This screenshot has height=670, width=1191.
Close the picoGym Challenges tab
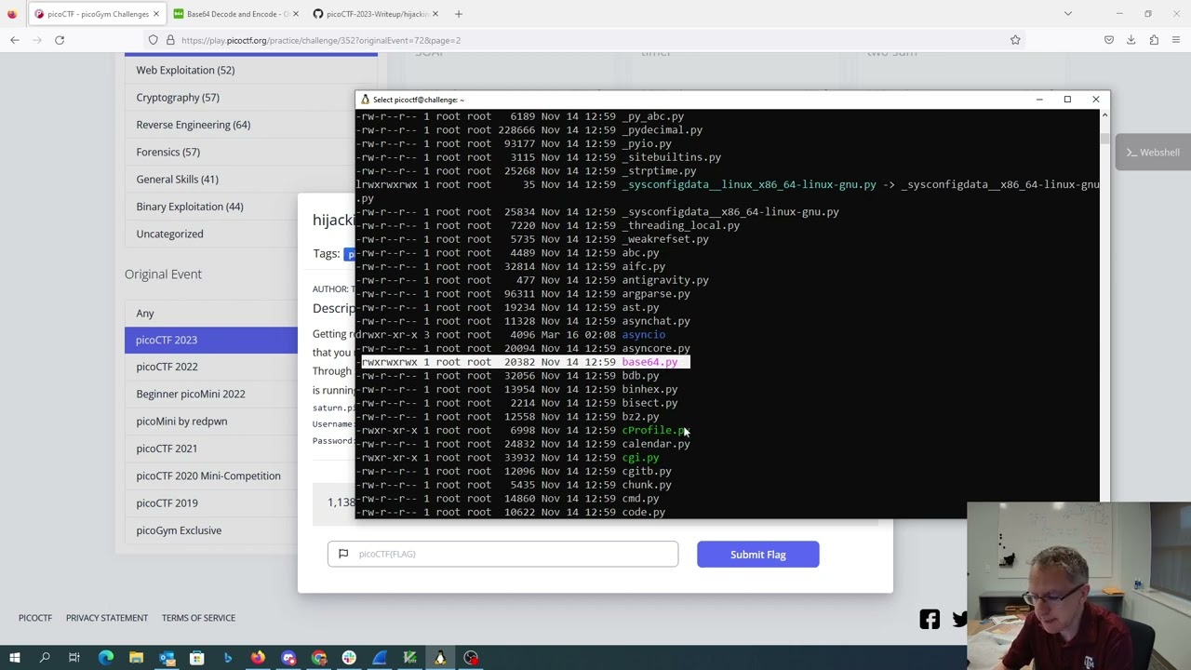(156, 14)
